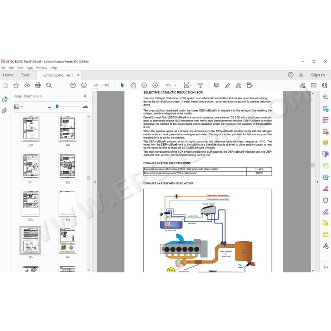Viewport: 331px width, 331px height.
Task: Share a link icon in toolbar
Action: (x=302, y=85)
